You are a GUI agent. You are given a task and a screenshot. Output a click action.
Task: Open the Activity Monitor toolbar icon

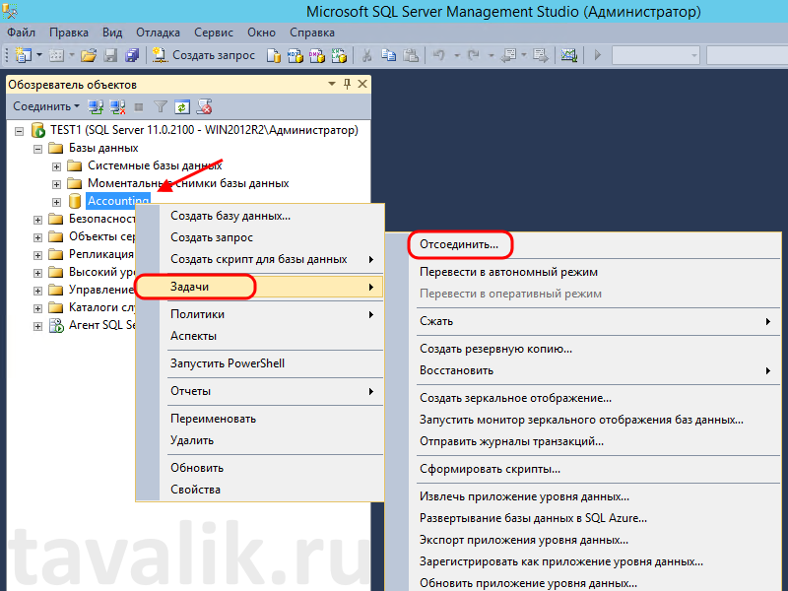click(569, 55)
